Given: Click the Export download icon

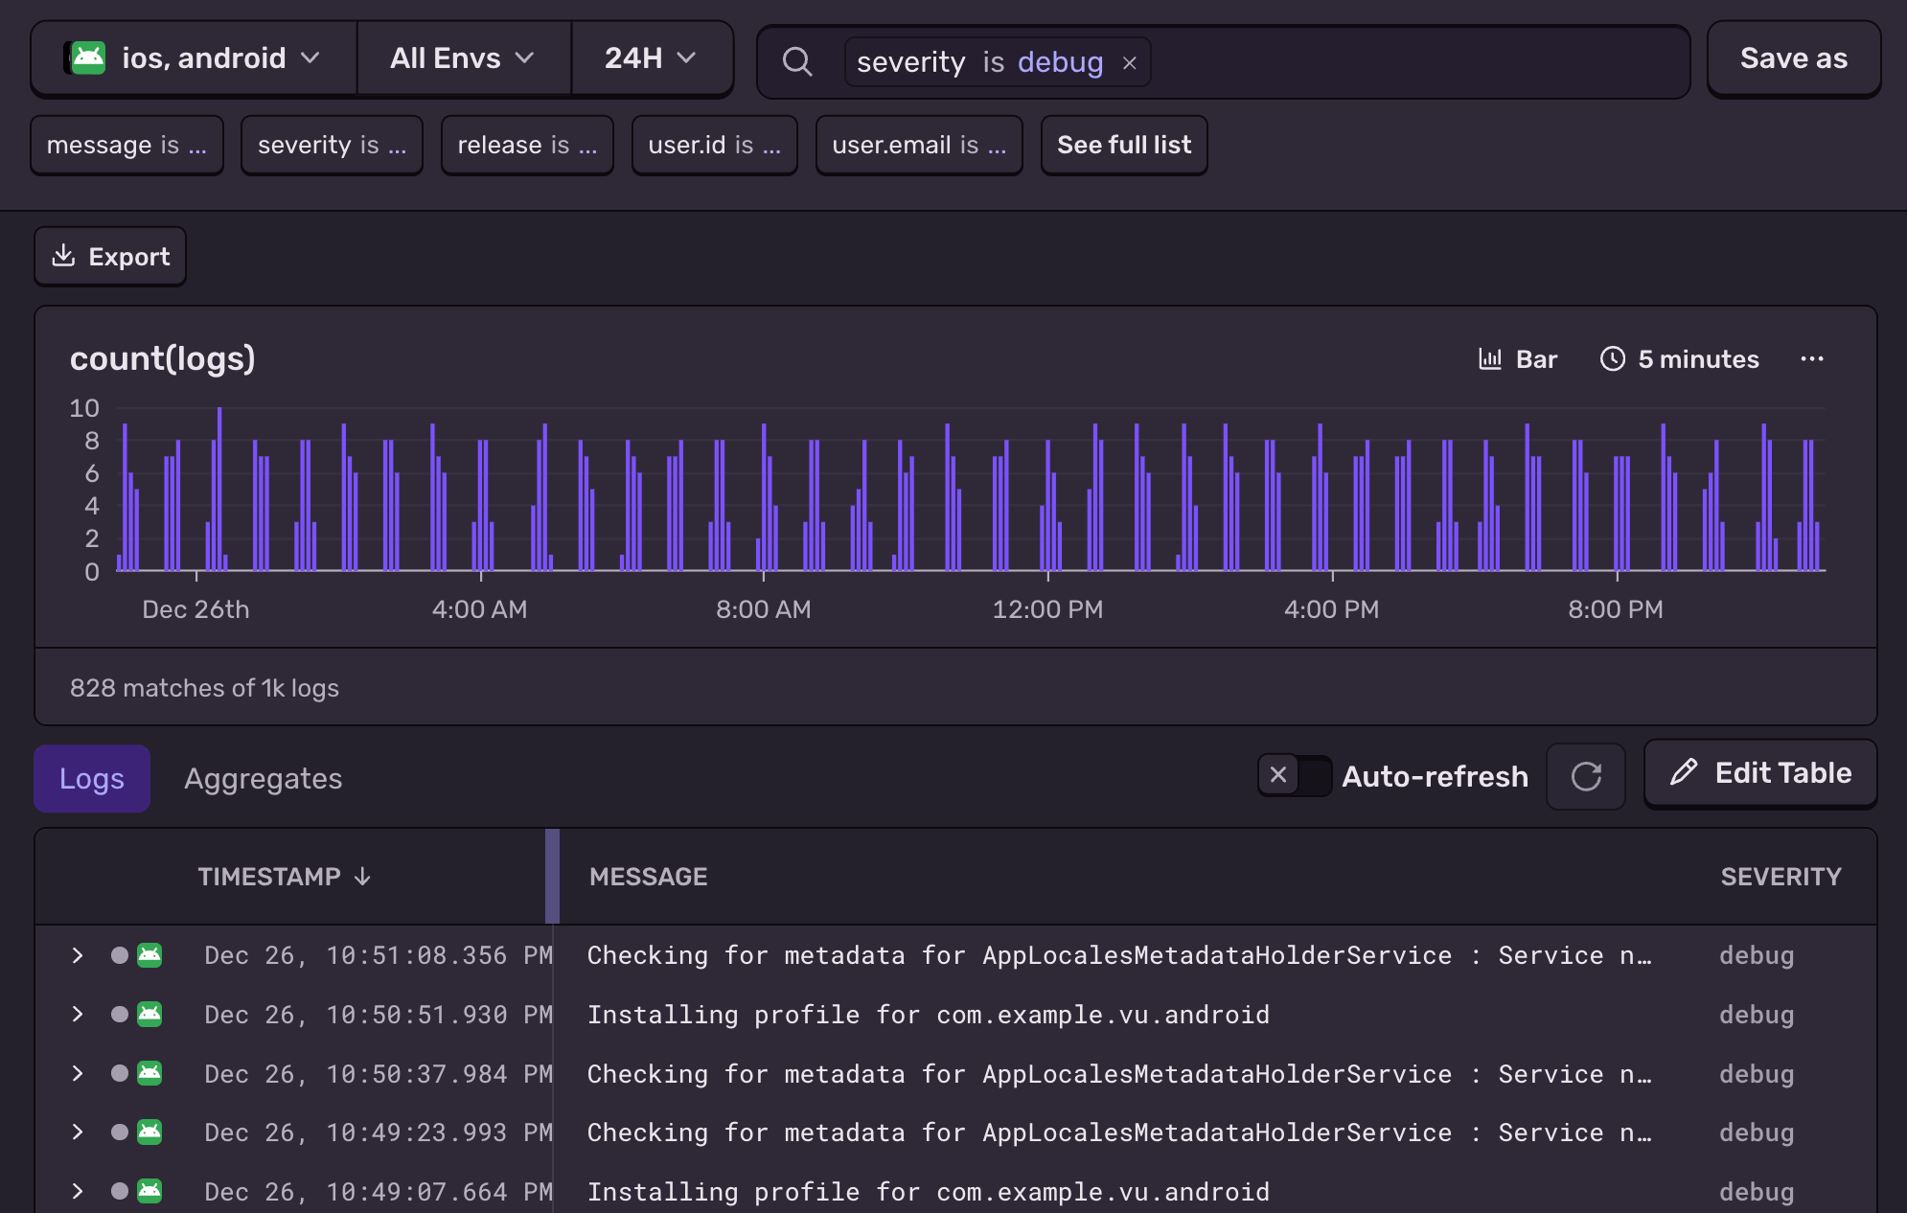Looking at the screenshot, I should click(x=63, y=256).
